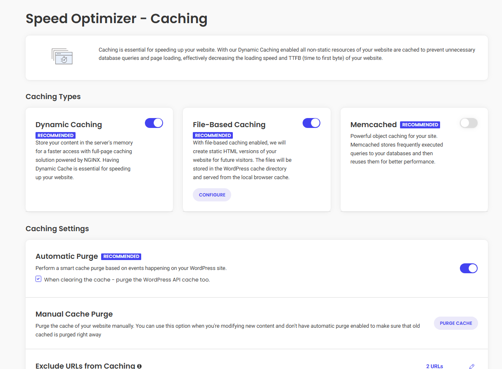Click the Dynamic Caching card title
Viewport: 502px width, 369px height.
coord(69,125)
